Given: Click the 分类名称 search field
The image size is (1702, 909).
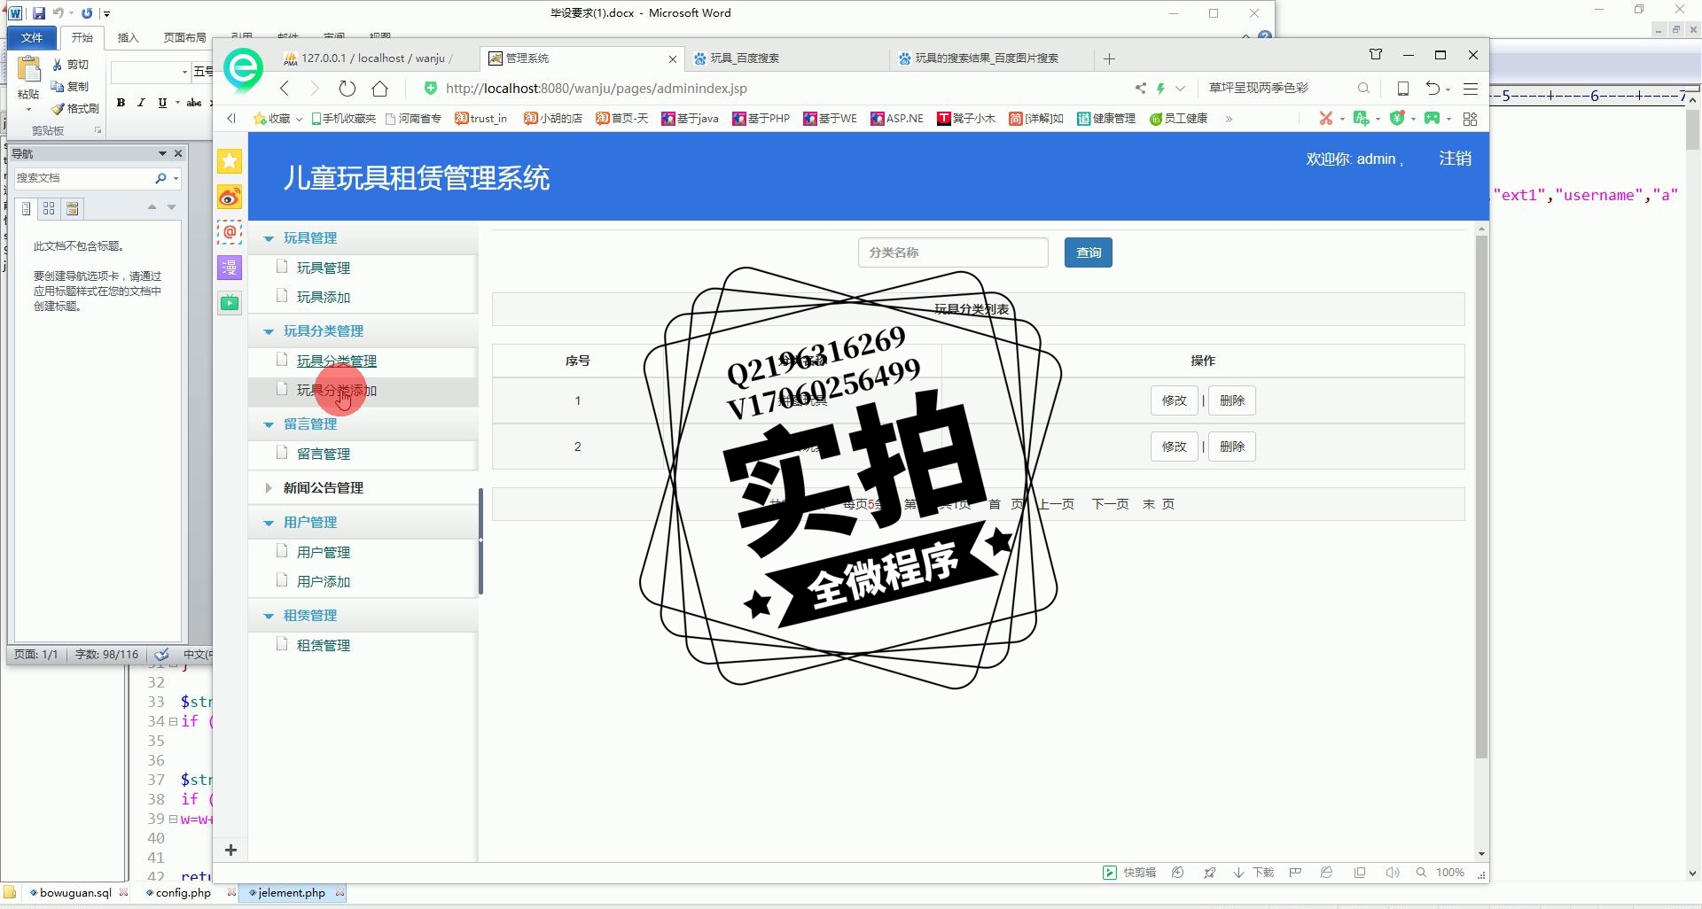Looking at the screenshot, I should click(953, 252).
